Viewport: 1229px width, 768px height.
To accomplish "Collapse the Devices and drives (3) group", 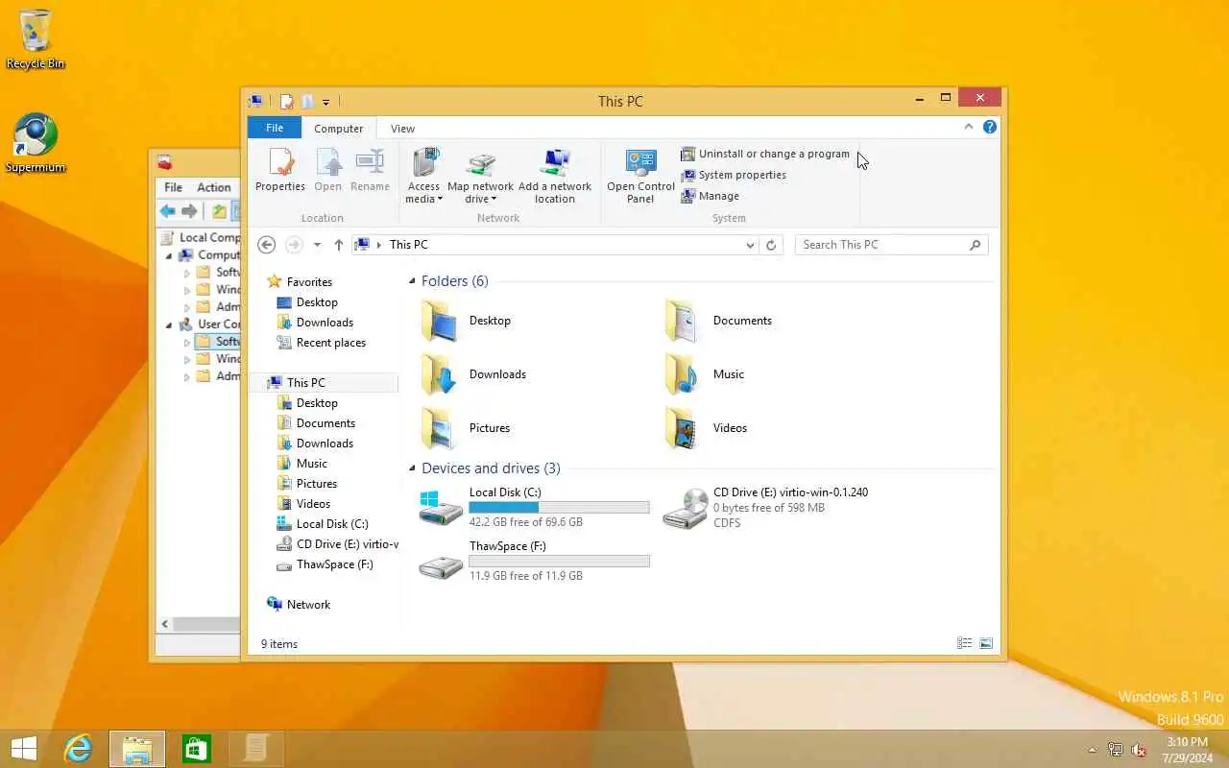I will (x=412, y=468).
